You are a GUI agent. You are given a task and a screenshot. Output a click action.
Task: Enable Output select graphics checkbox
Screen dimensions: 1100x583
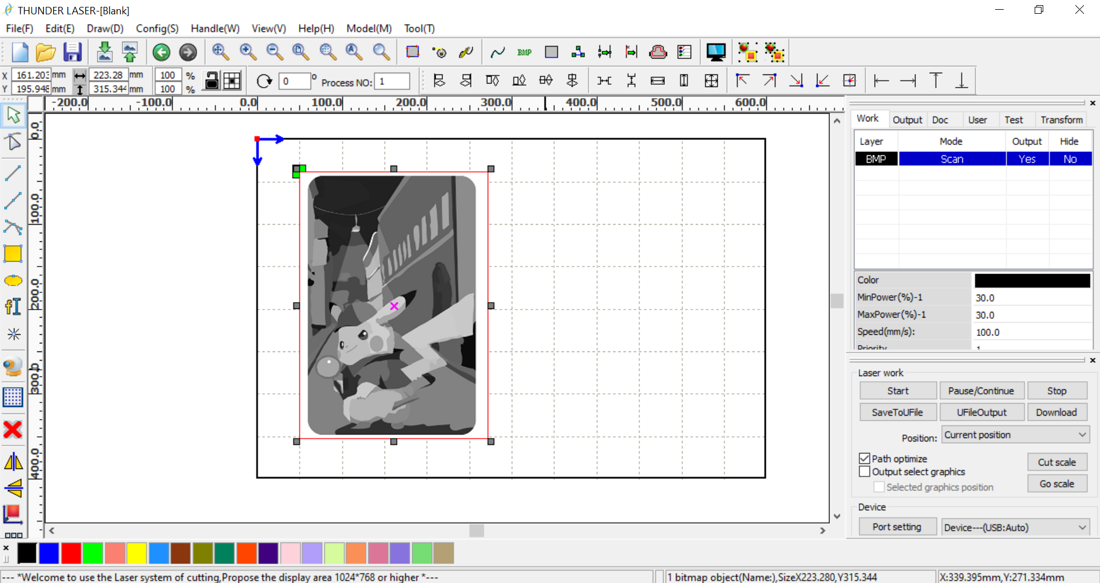coord(864,472)
